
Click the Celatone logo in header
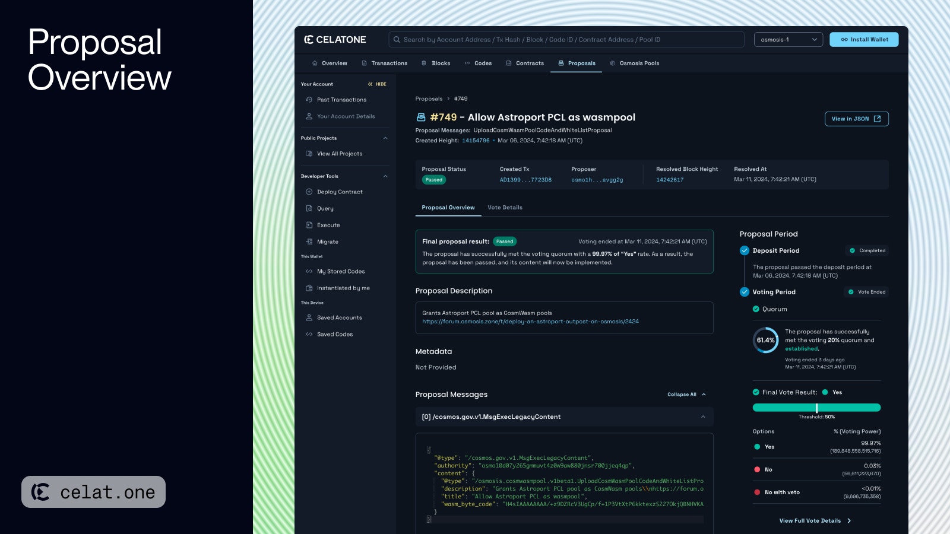point(335,40)
